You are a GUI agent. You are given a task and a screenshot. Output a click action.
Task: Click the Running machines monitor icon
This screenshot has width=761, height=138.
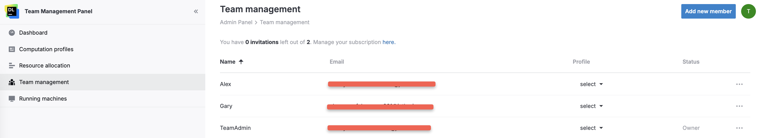point(12,99)
